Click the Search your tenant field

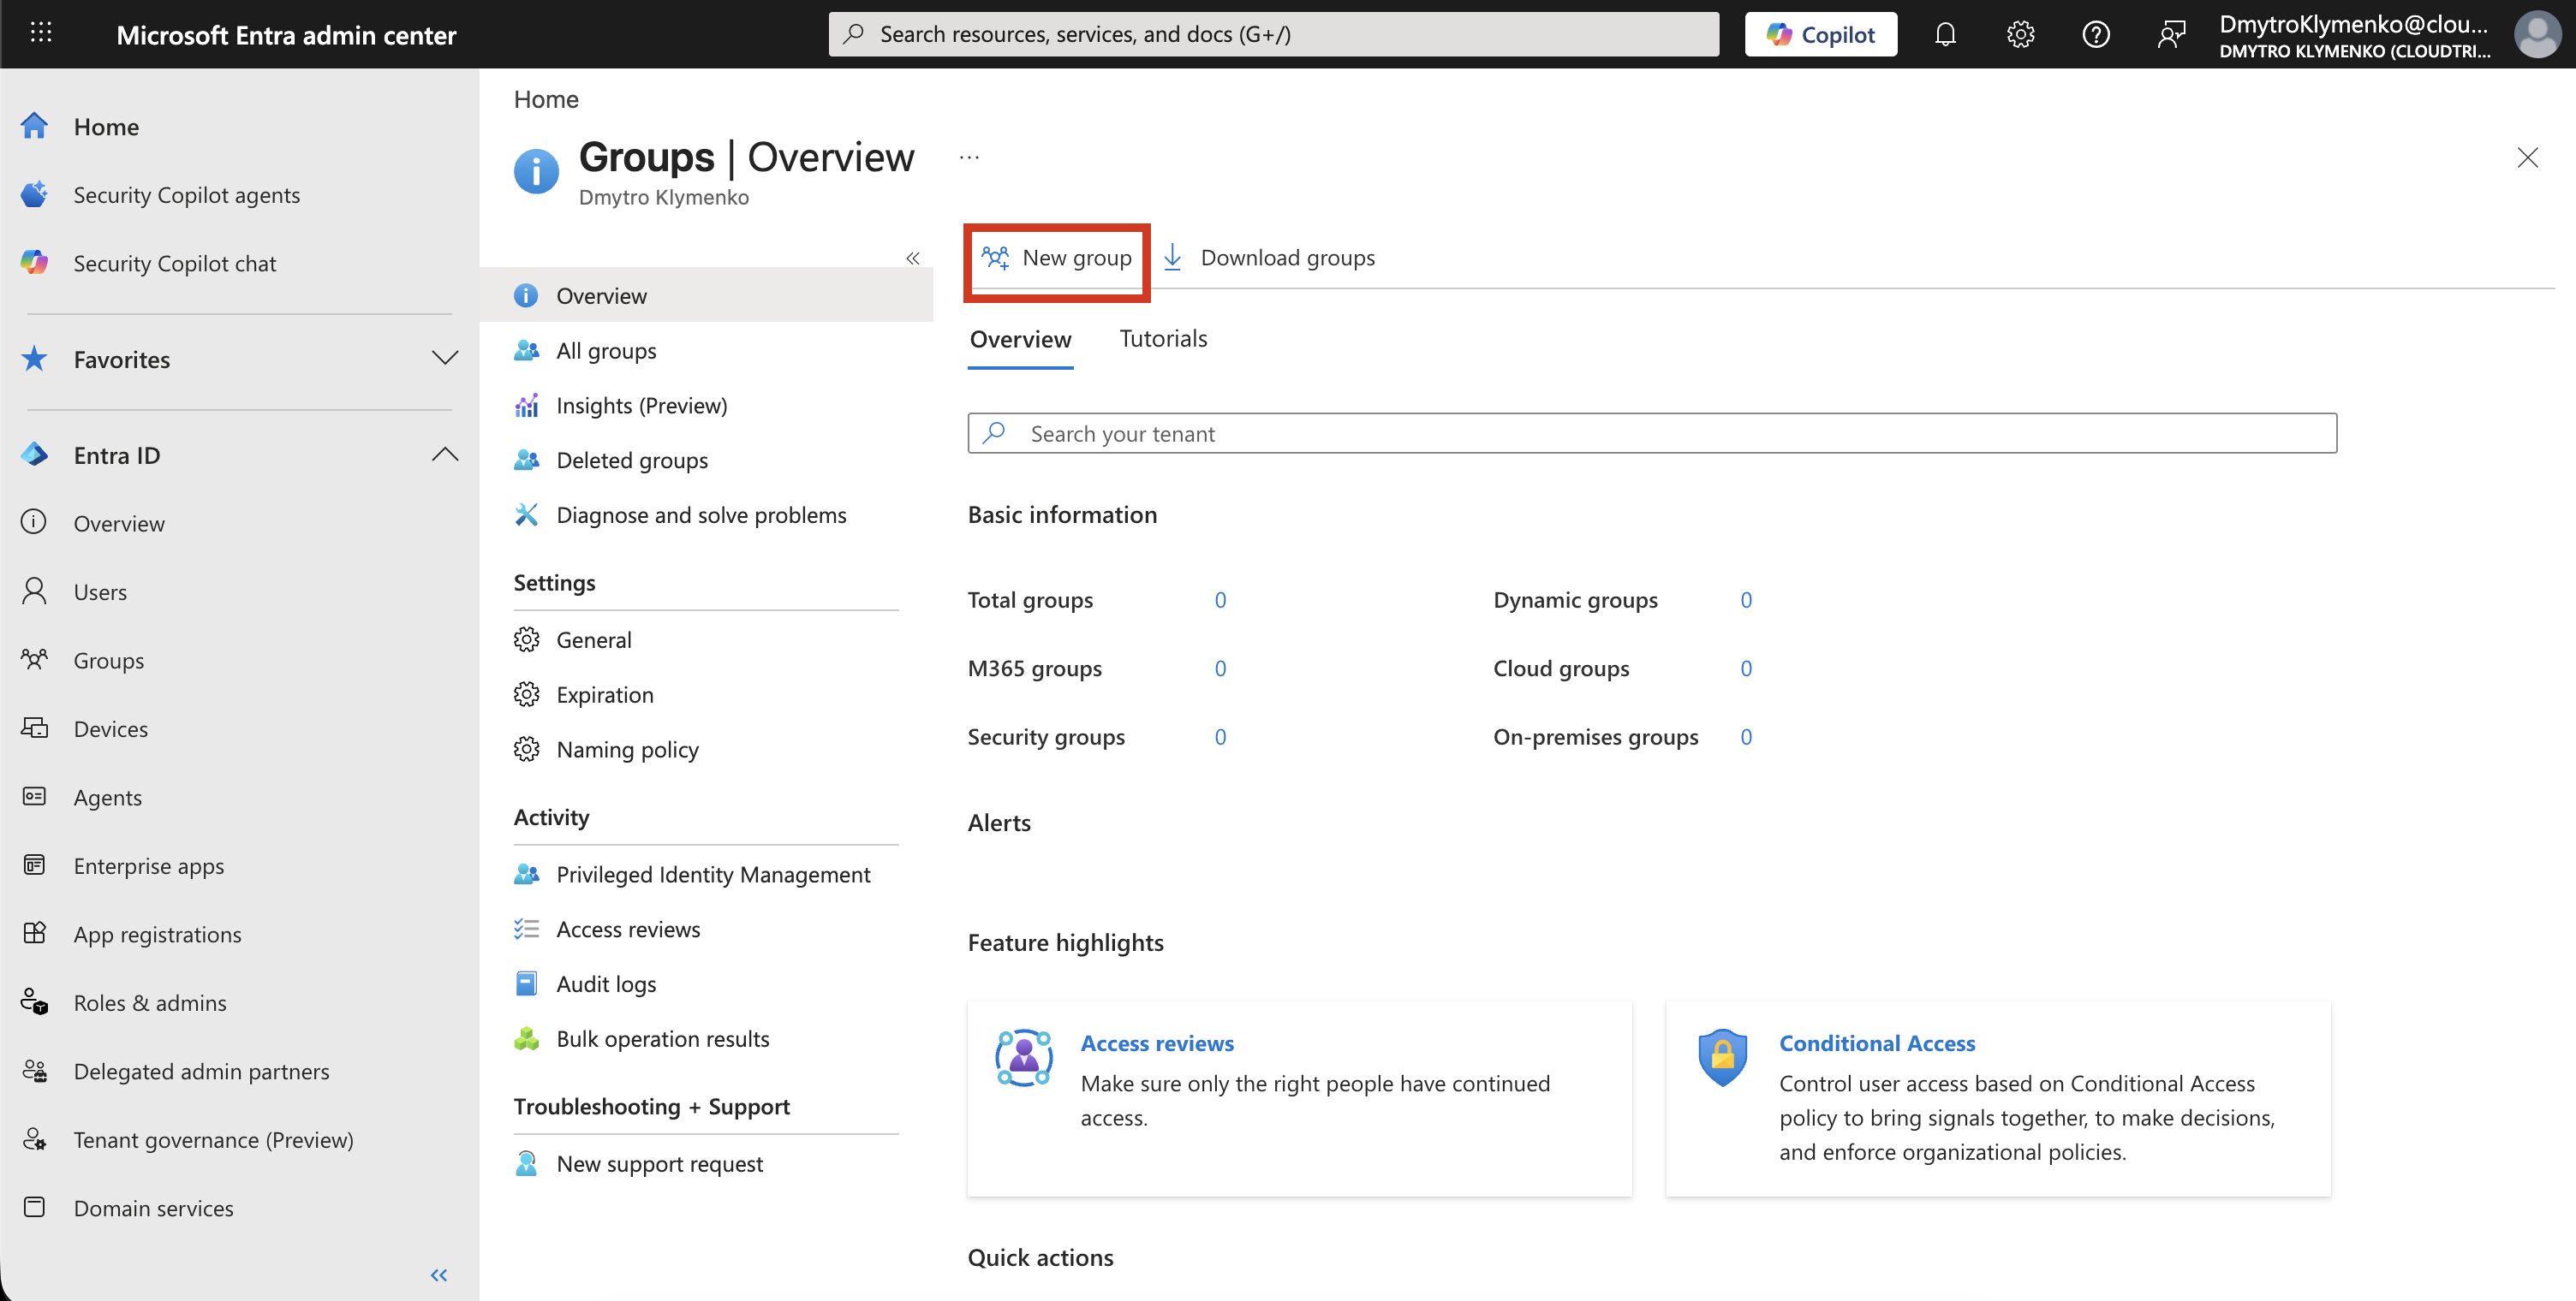(x=1652, y=432)
